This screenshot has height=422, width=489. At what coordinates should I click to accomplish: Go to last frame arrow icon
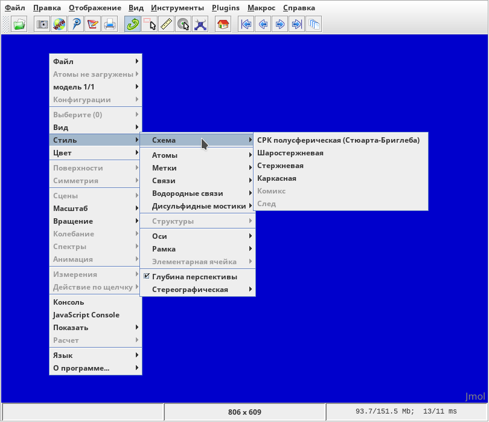point(296,24)
